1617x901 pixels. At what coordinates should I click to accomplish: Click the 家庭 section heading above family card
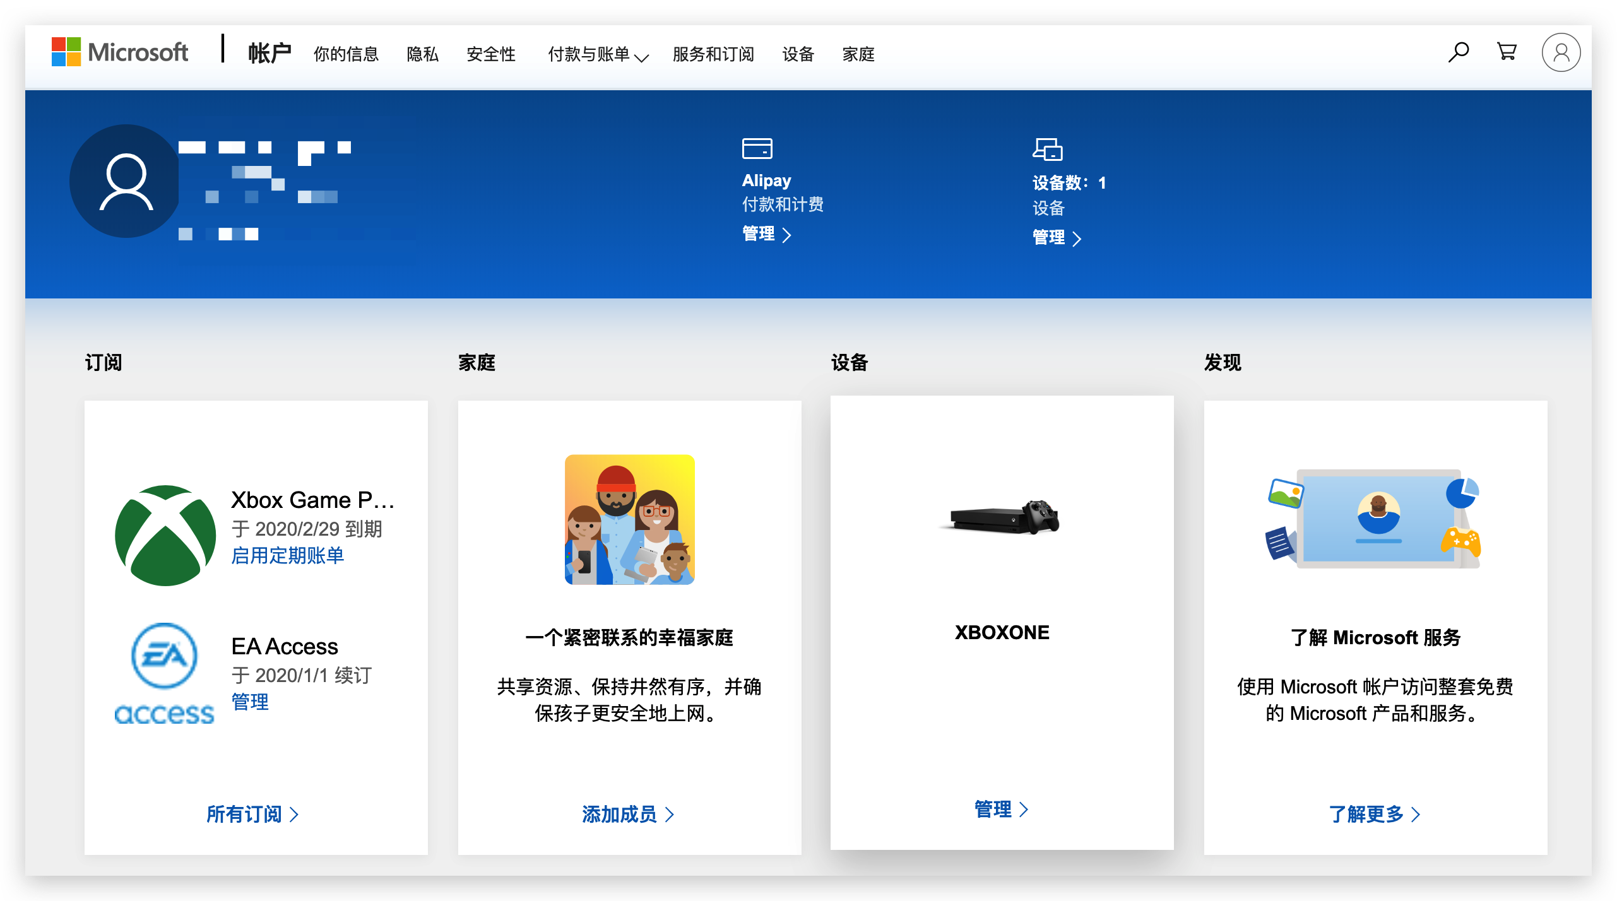click(477, 363)
